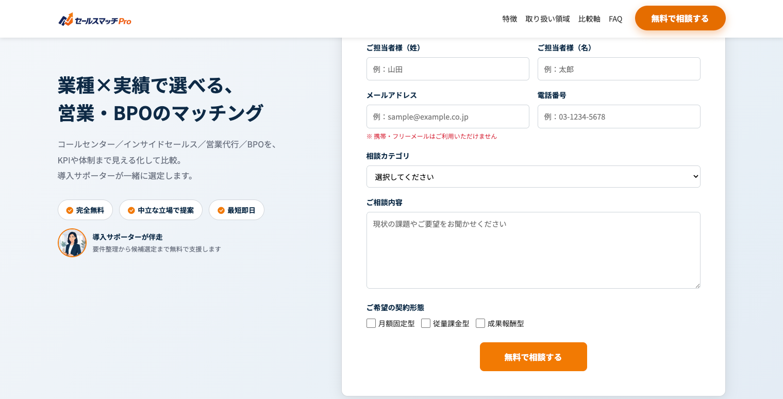Open the 相談カテゴリ dropdown

point(533,177)
